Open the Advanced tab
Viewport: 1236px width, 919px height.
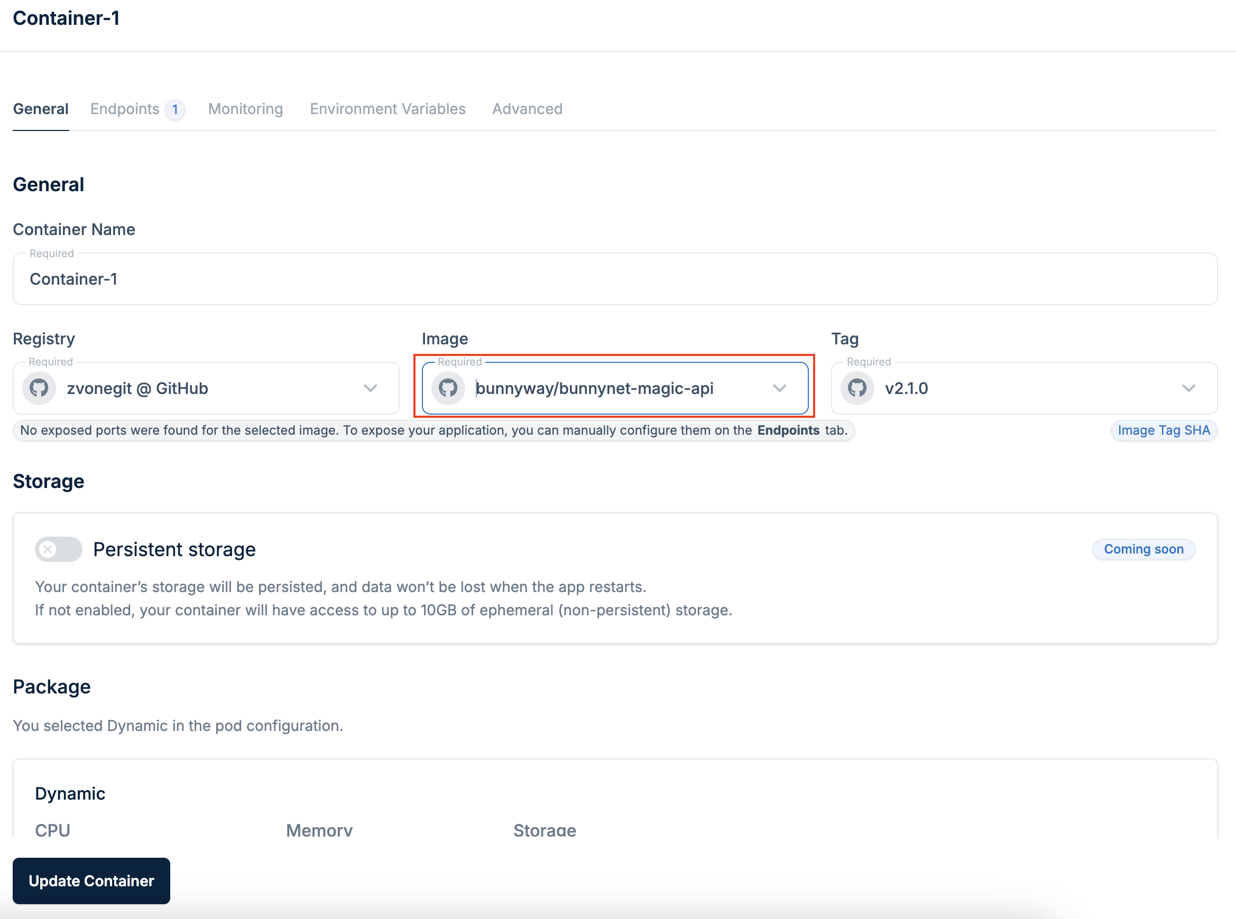(527, 109)
